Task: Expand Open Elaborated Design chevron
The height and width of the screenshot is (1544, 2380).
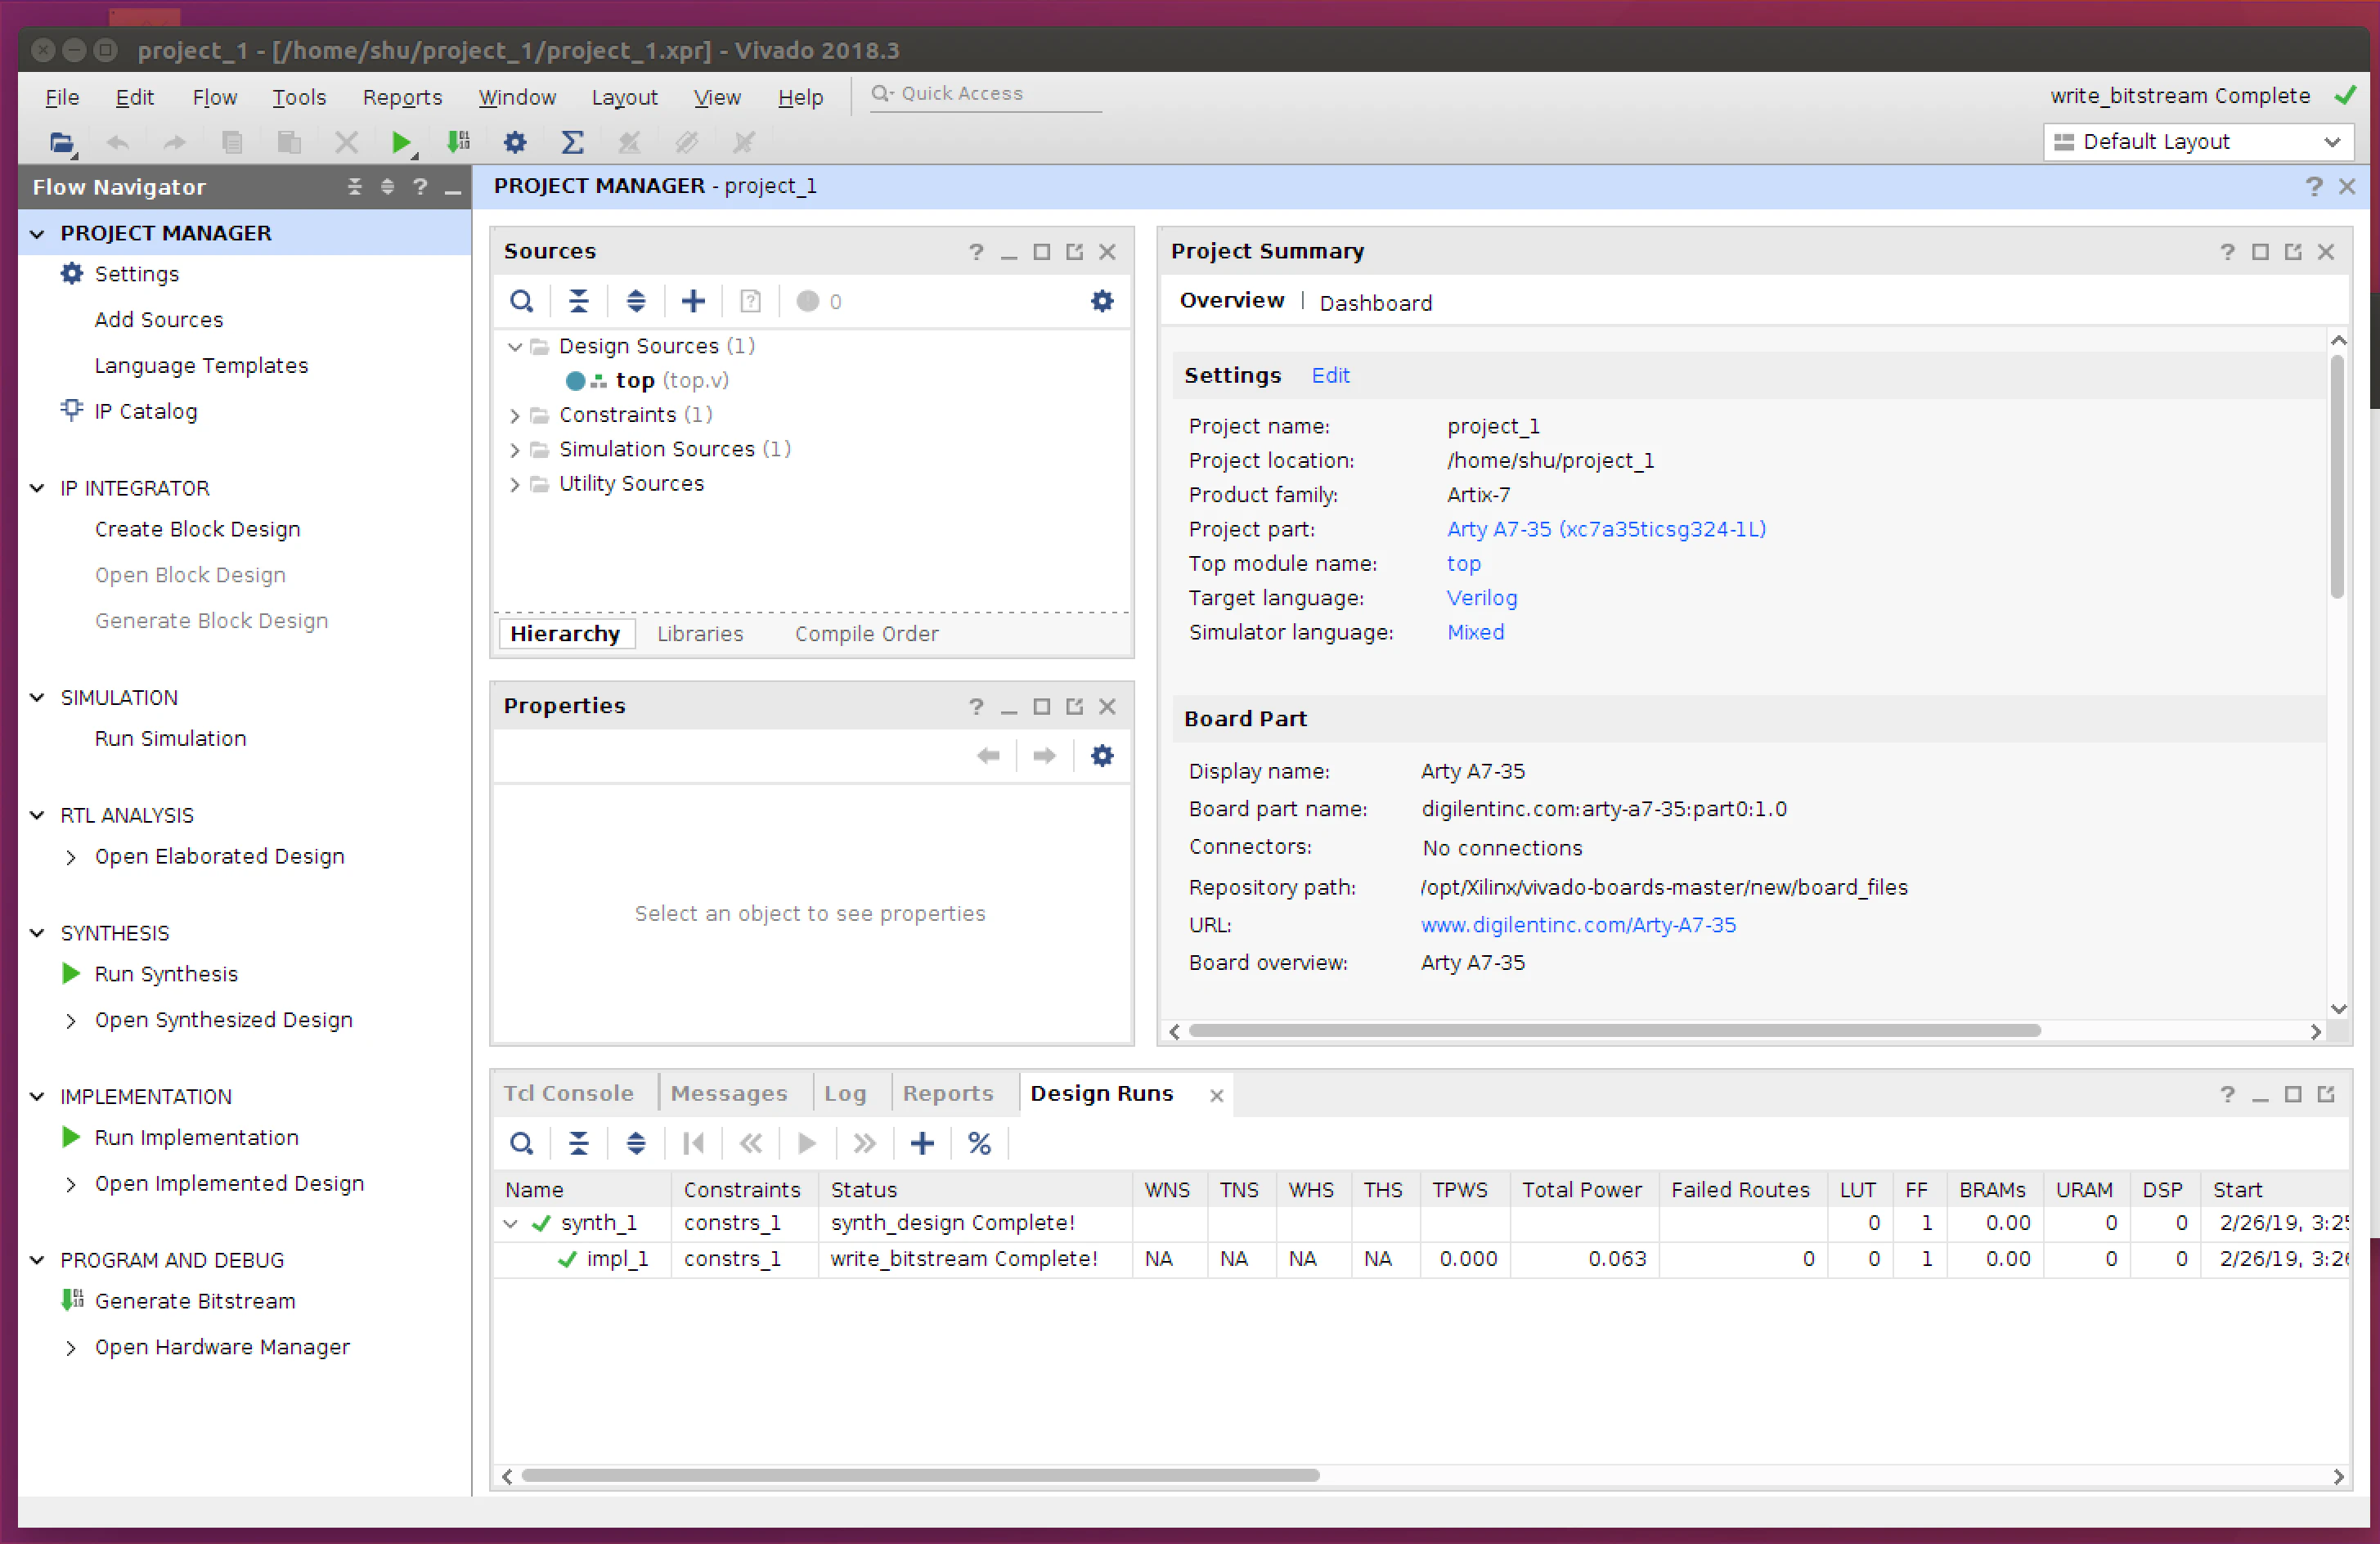Action: [70, 857]
